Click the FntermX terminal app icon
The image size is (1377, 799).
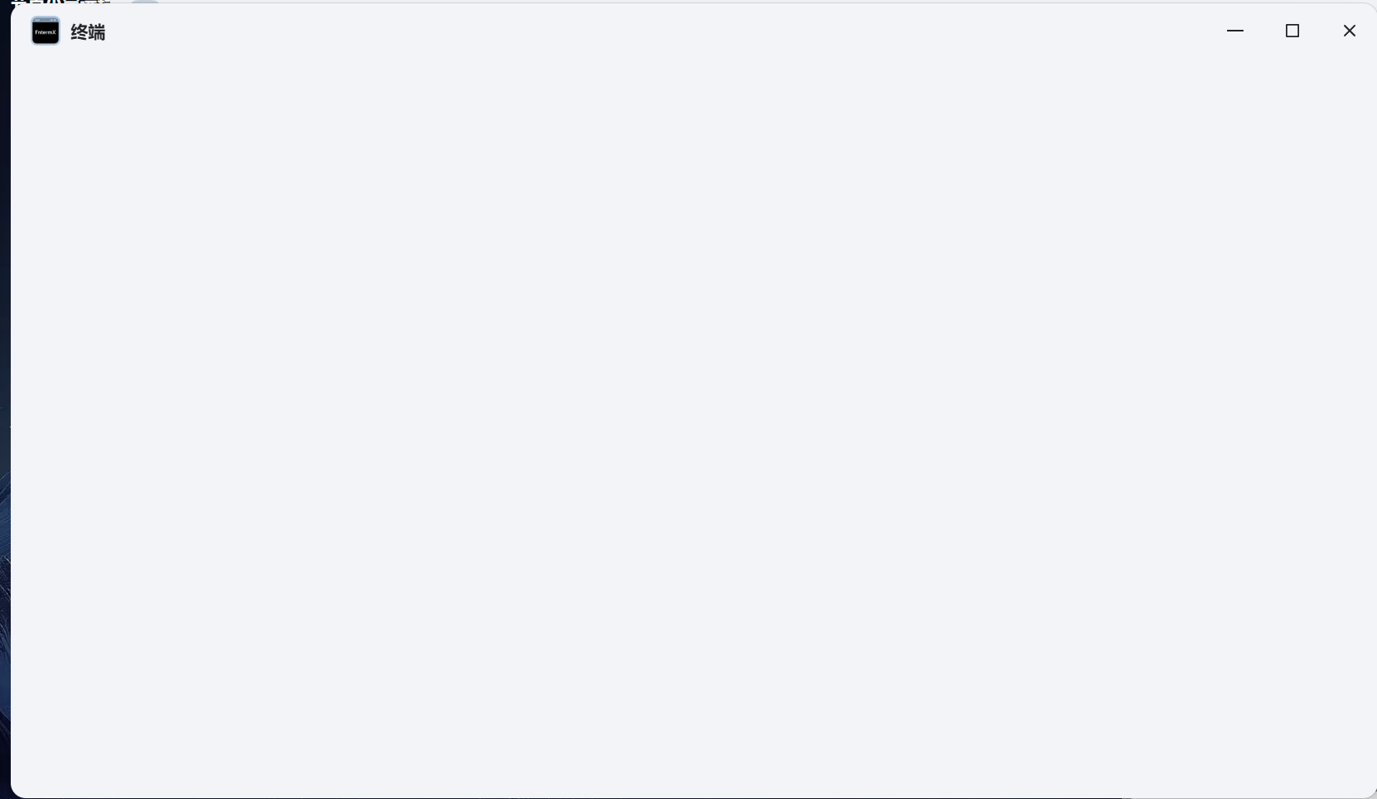click(x=46, y=31)
